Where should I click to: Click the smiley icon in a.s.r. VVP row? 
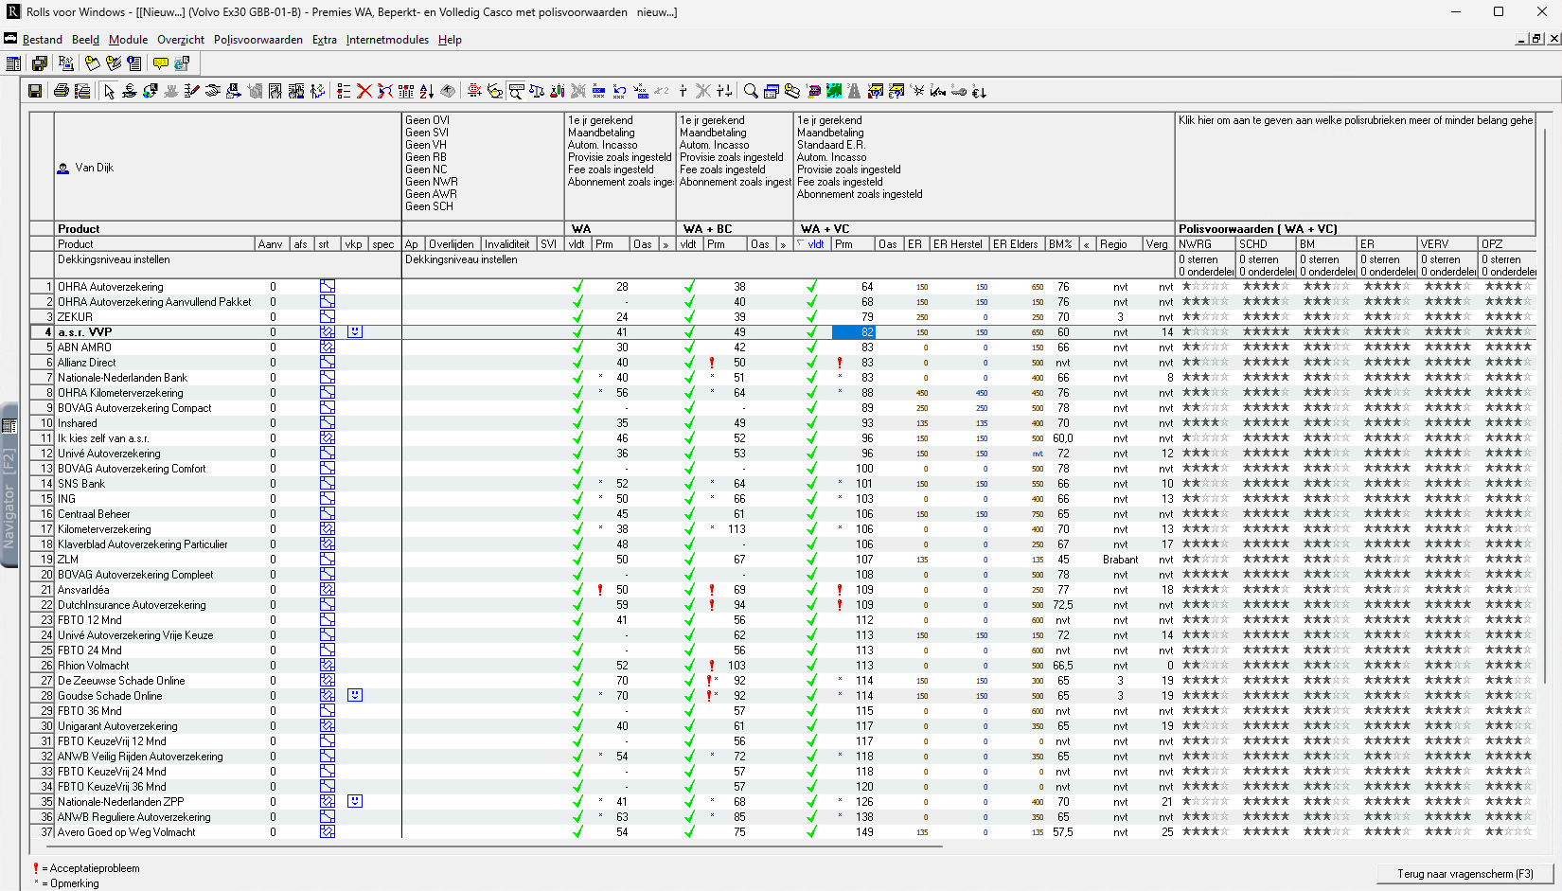click(x=355, y=332)
